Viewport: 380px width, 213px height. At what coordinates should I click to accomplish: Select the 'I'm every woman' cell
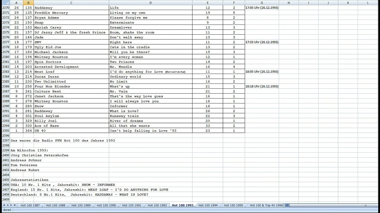tap(151, 57)
